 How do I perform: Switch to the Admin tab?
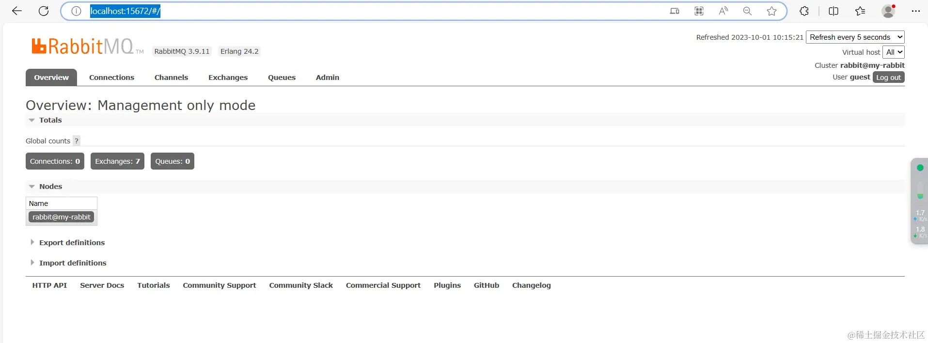328,78
